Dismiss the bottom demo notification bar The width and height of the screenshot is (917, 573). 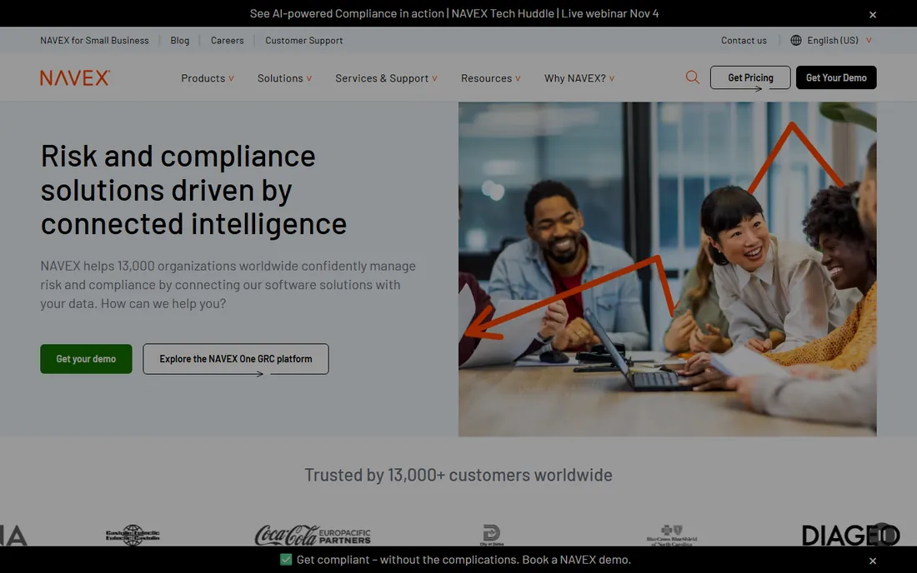pyautogui.click(x=873, y=561)
